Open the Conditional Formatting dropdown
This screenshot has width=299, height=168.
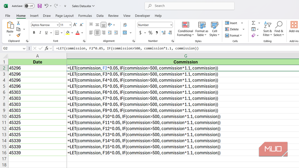185,29
